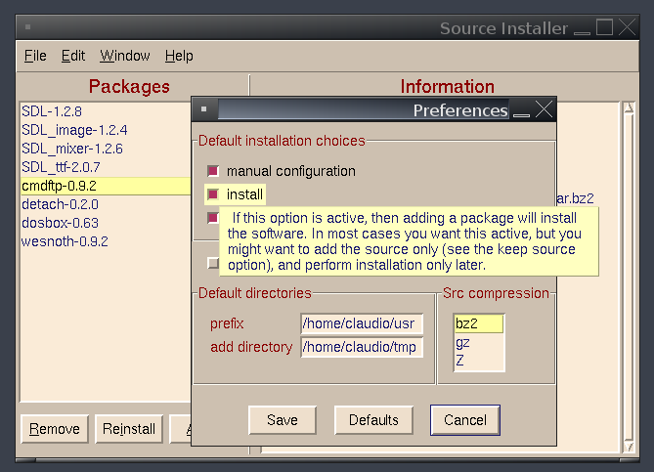Click the prefix directory field
Viewport: 654px width, 472px height.
[x=362, y=323]
